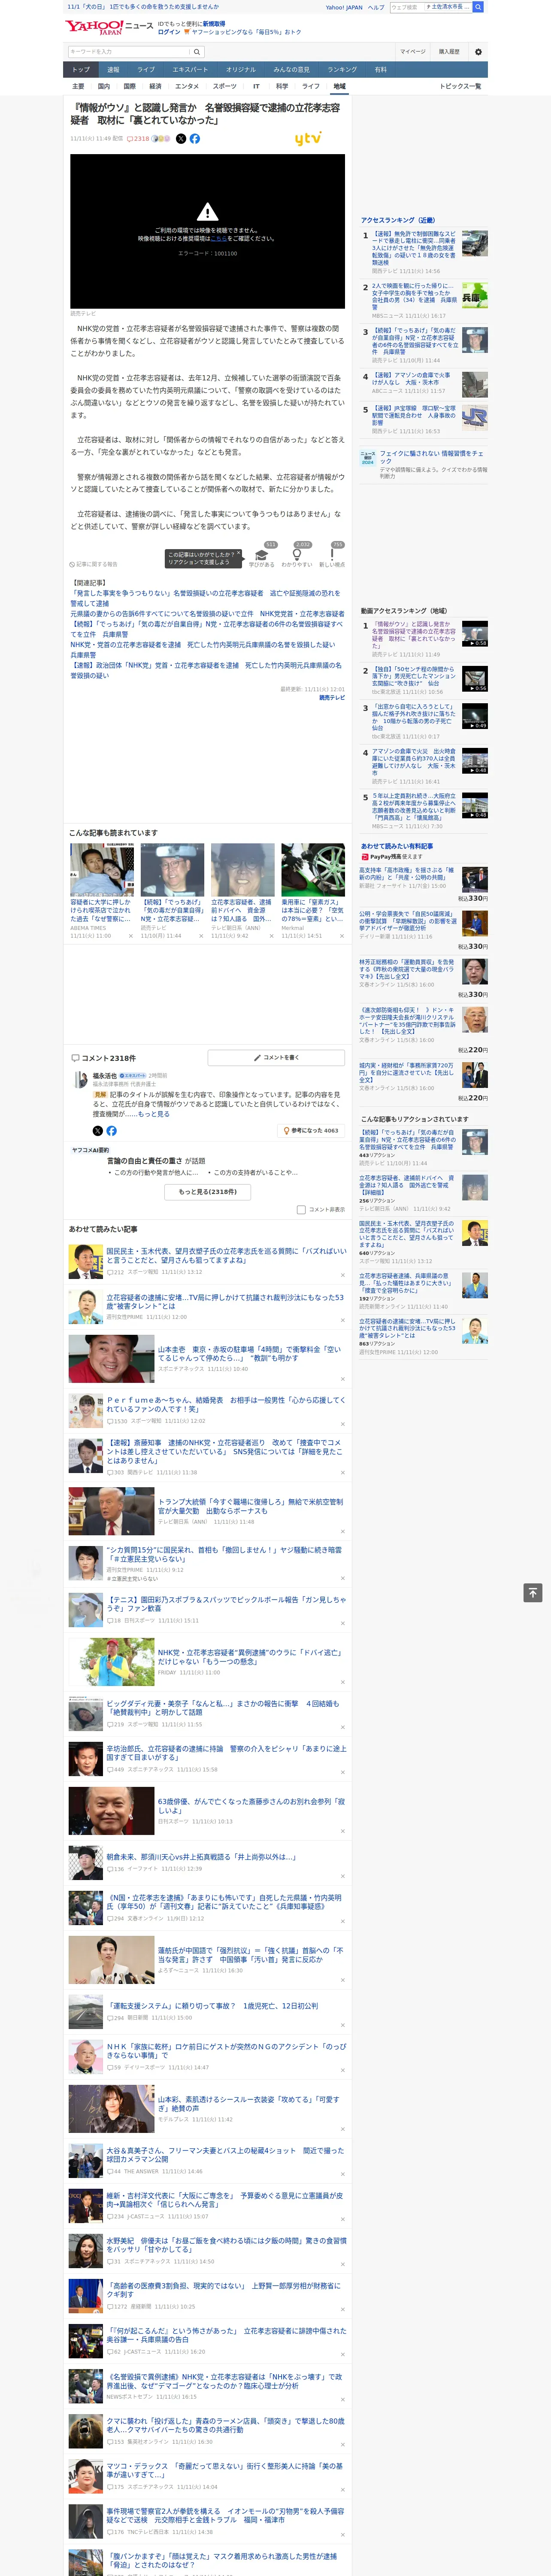Open the トップ navigation tab
551x2576 pixels.
point(81,70)
